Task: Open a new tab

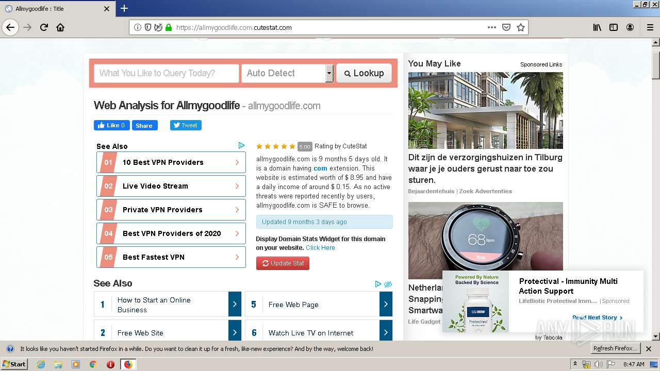Action: (124, 8)
